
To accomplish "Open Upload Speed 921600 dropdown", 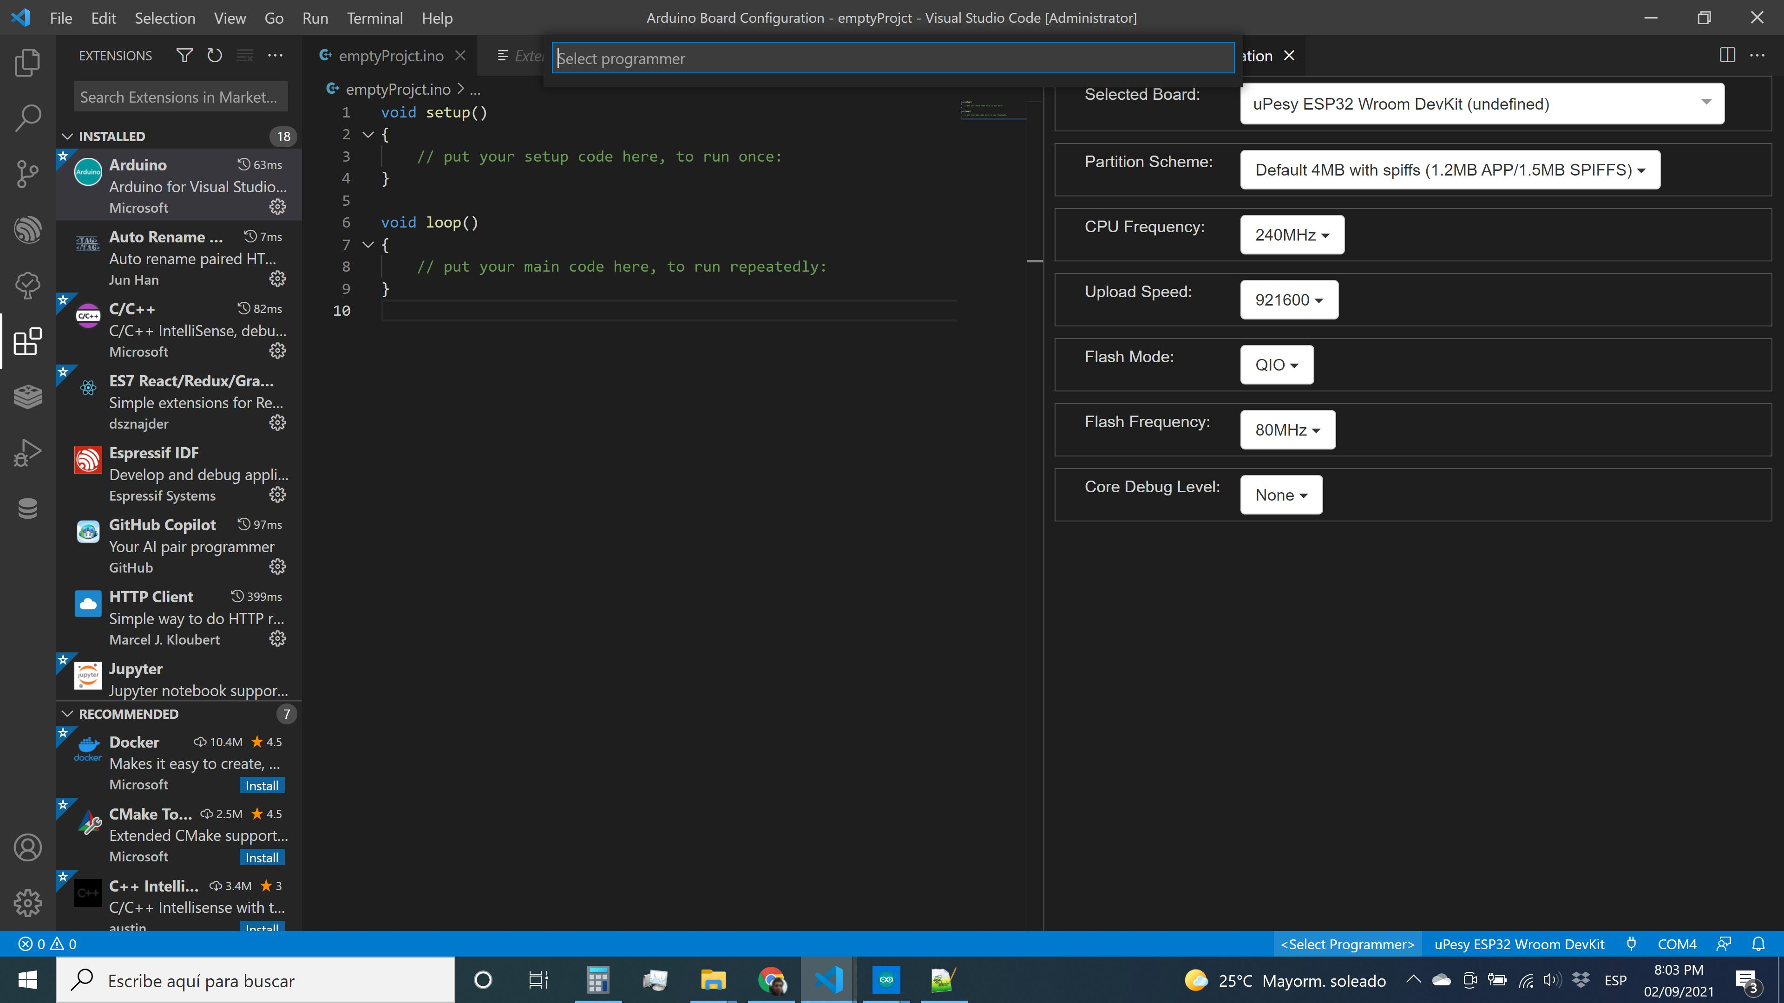I will click(1289, 300).
